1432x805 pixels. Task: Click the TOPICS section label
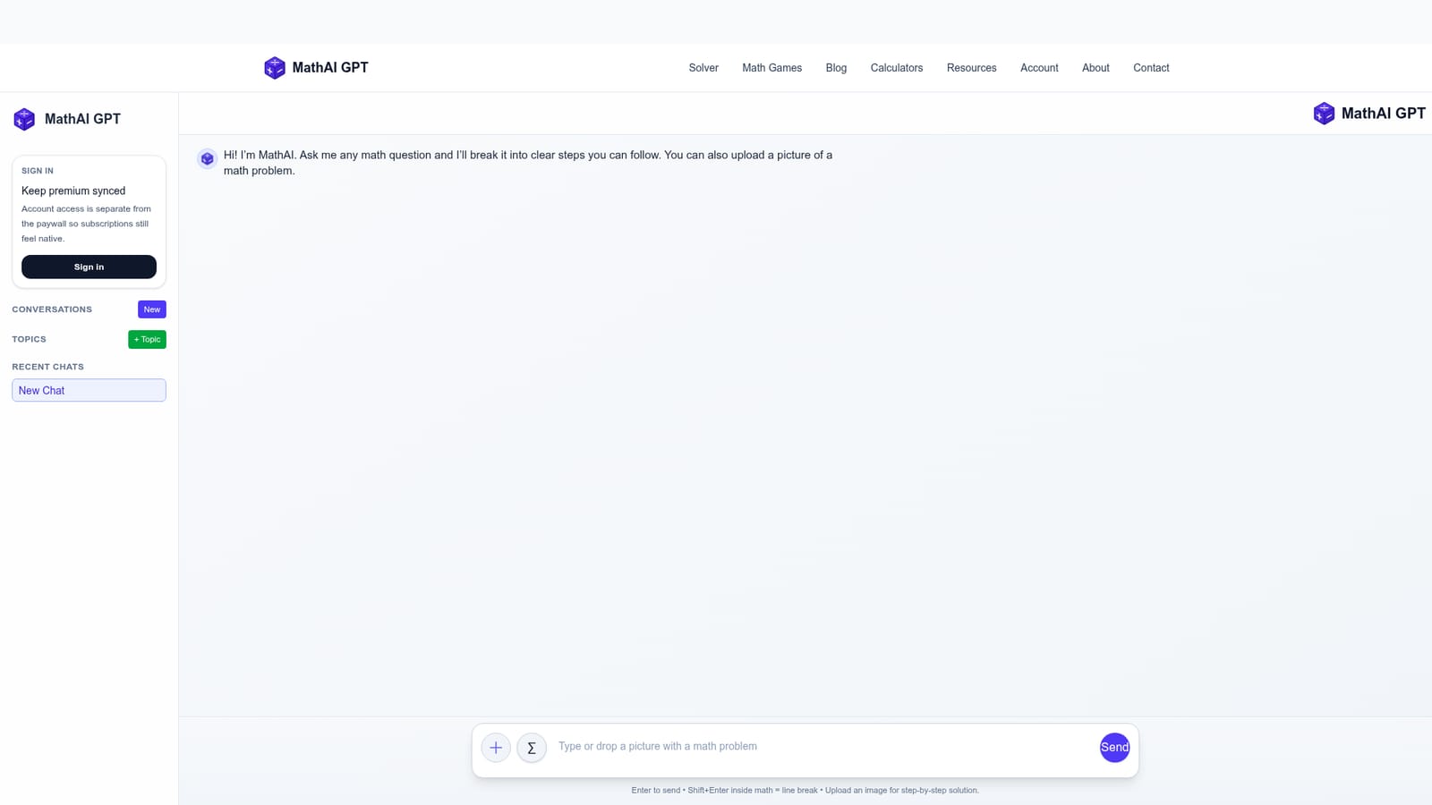point(29,340)
